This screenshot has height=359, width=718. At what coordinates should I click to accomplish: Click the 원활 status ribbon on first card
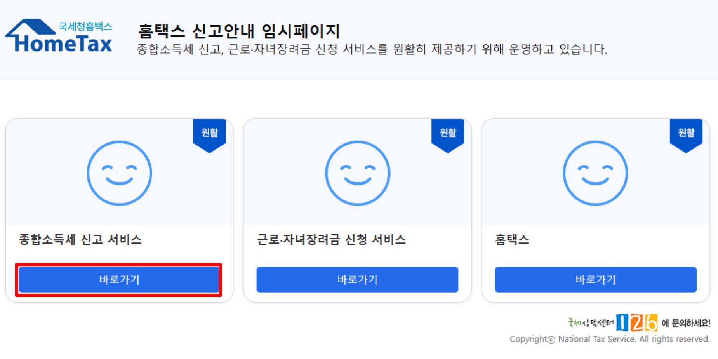click(210, 132)
